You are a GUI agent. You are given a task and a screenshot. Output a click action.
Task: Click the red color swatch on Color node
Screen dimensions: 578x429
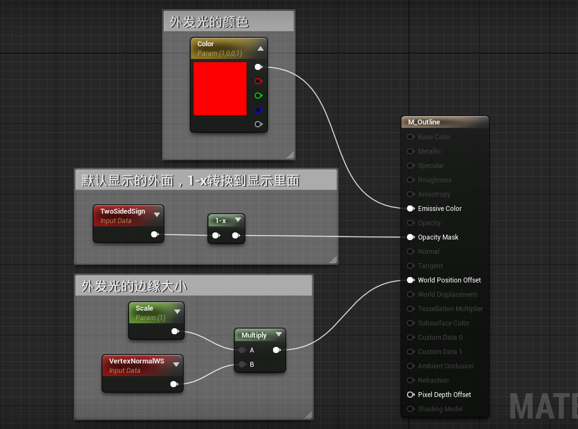[x=220, y=88]
